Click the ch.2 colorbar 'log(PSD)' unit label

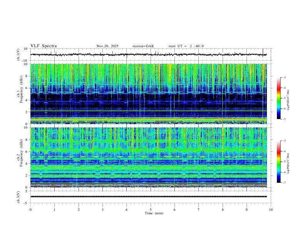[x=288, y=163]
